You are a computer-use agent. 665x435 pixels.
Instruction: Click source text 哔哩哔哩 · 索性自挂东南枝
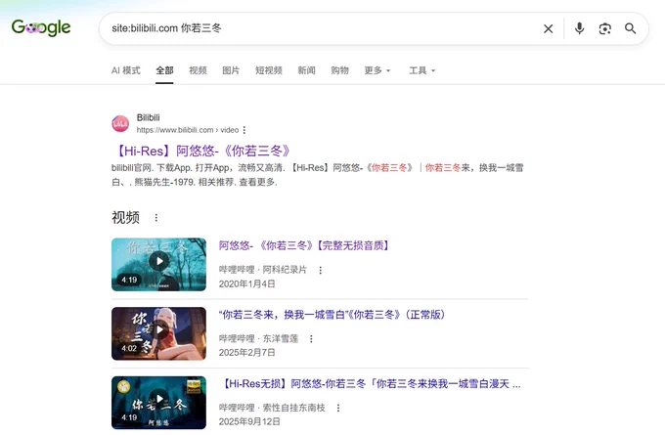pos(272,408)
